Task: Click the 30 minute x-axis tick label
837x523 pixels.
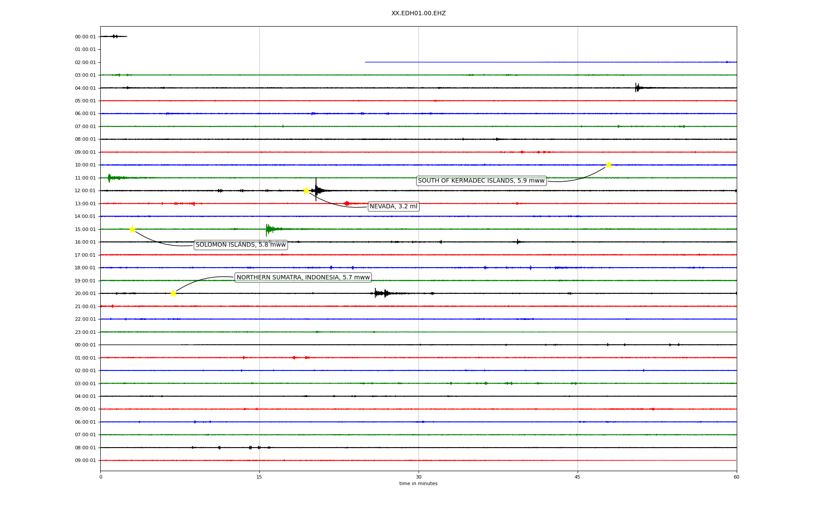Action: [x=418, y=477]
